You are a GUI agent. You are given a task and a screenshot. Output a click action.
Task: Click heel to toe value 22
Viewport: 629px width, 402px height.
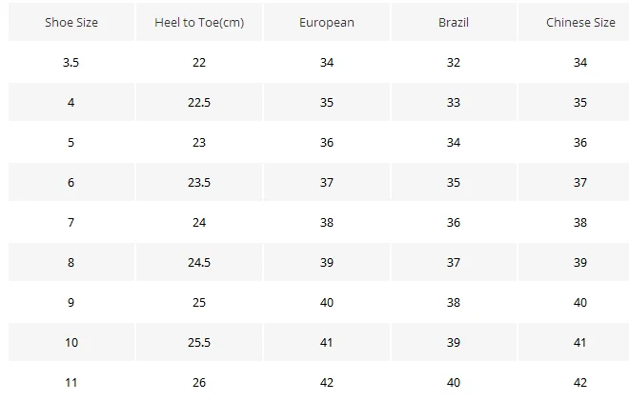click(x=199, y=62)
